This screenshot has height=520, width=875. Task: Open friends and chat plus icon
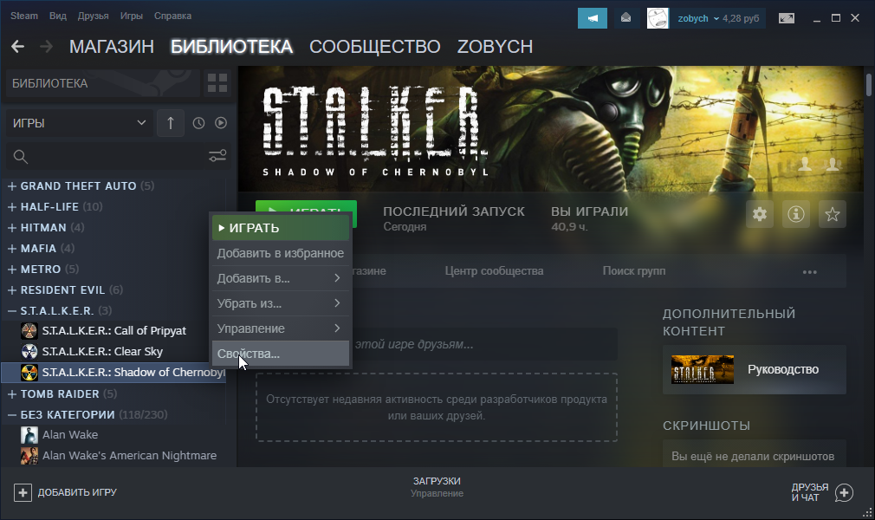[844, 492]
